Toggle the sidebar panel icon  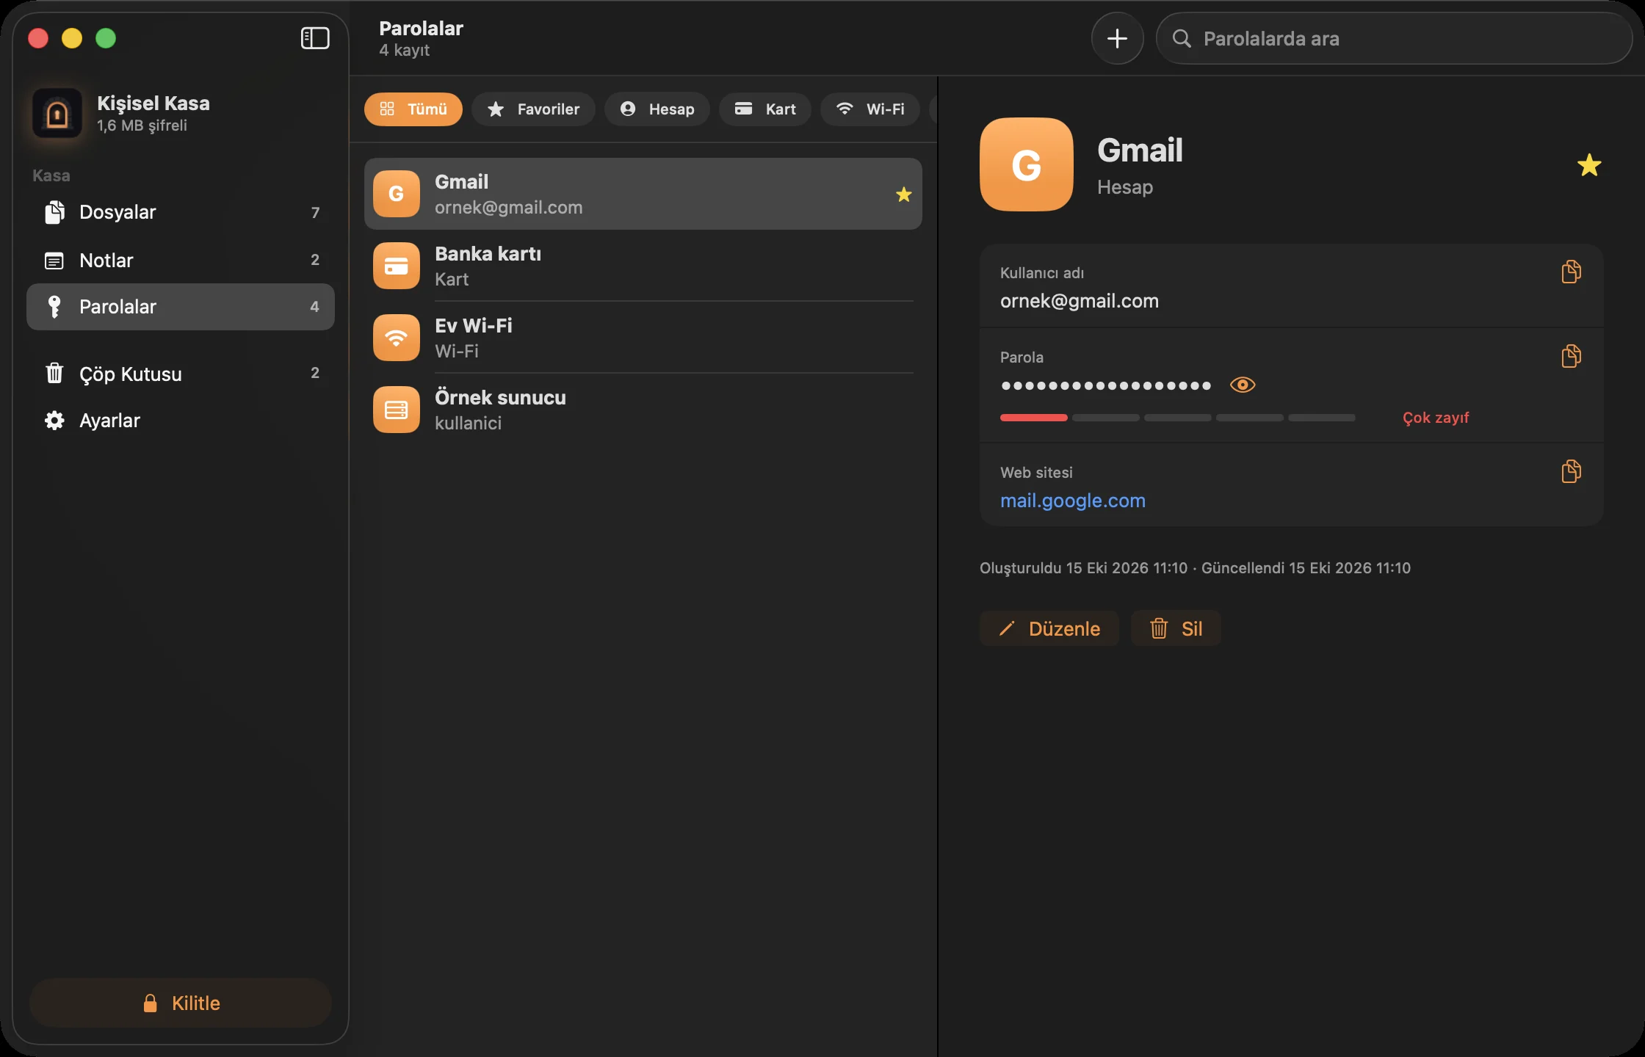coord(315,38)
